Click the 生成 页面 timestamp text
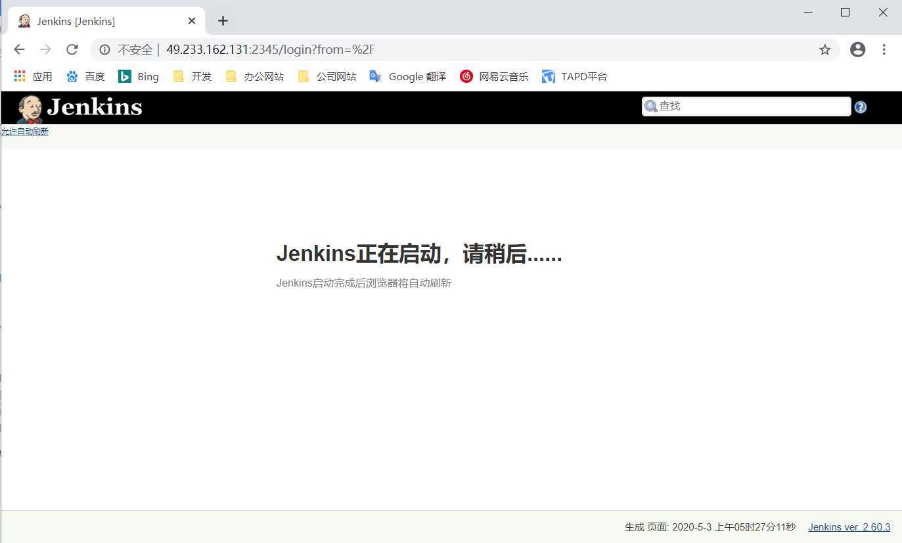 tap(710, 527)
